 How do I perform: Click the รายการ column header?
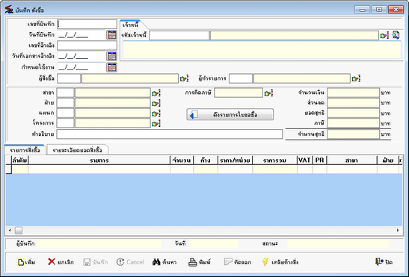pyautogui.click(x=99, y=161)
